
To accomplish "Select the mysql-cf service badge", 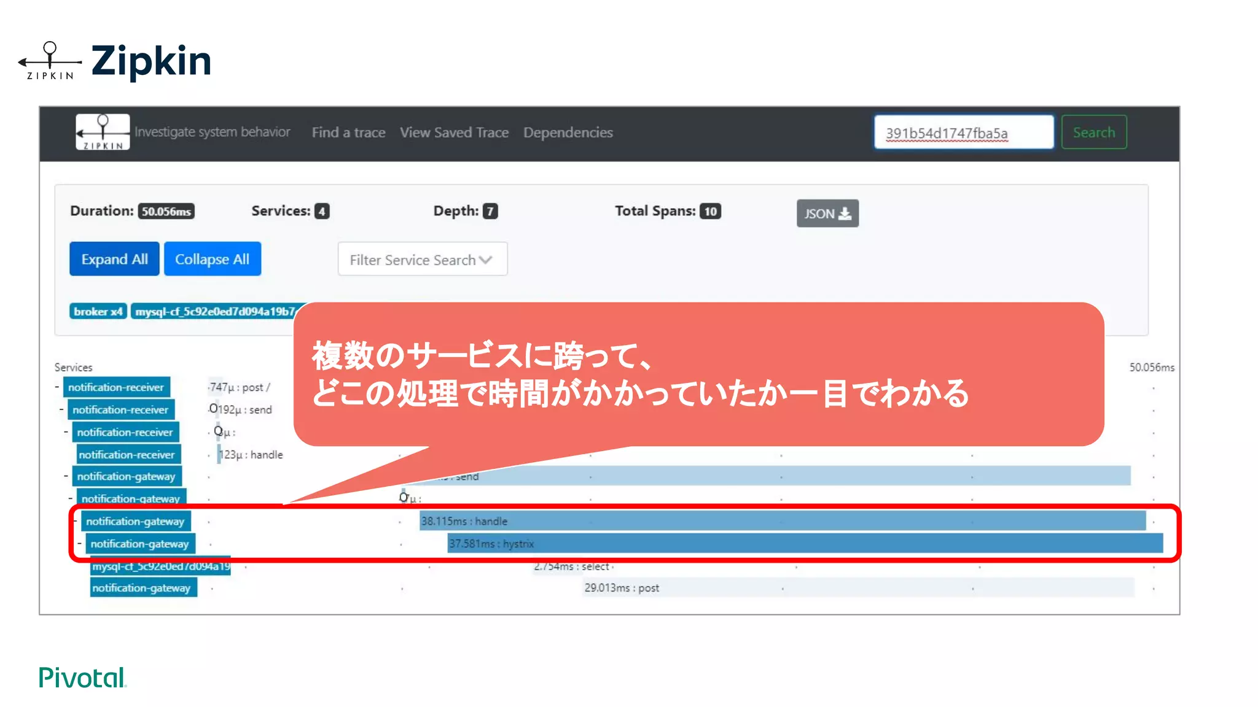I will (x=215, y=311).
